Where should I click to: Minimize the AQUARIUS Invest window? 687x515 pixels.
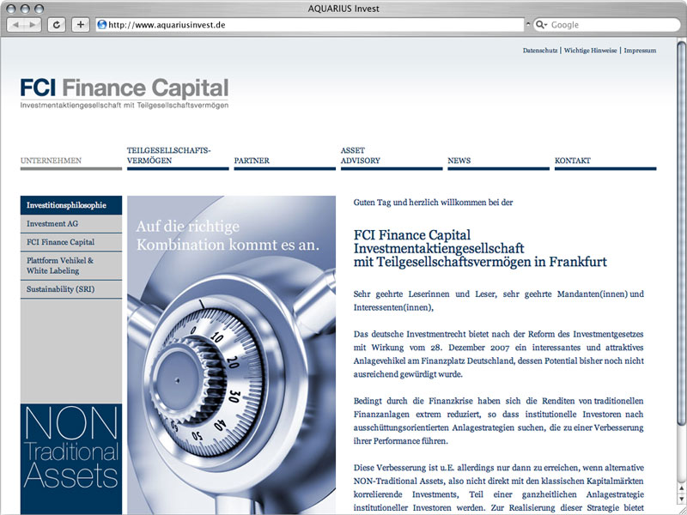click(x=26, y=9)
